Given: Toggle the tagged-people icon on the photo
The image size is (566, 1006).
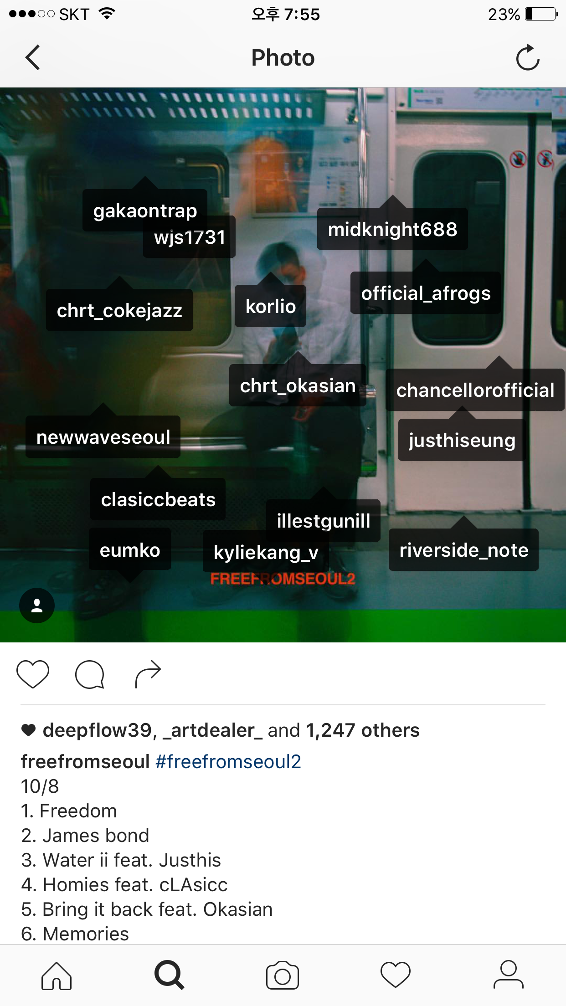Looking at the screenshot, I should [37, 606].
